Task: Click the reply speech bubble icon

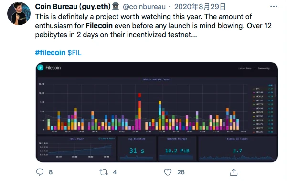Action: point(40,172)
